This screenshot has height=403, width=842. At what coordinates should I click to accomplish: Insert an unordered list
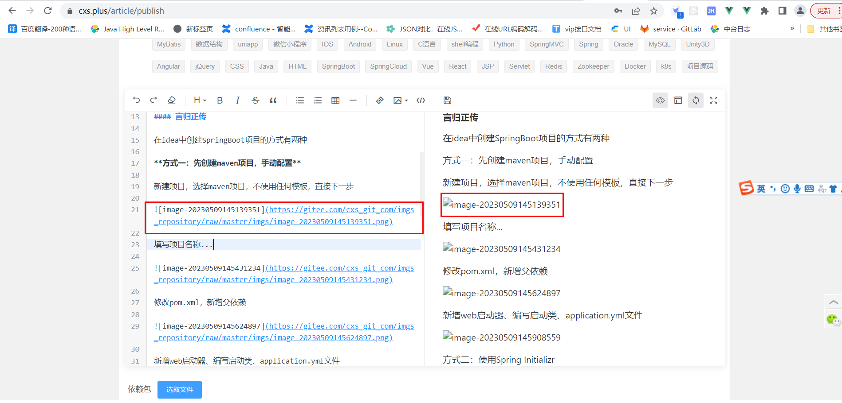click(x=300, y=101)
